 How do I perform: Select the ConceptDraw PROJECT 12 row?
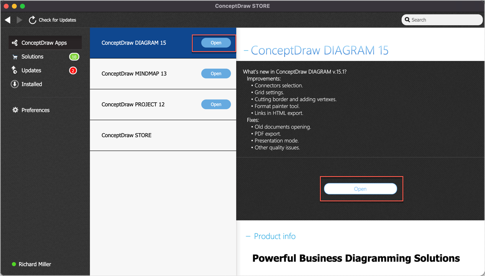[163, 105]
